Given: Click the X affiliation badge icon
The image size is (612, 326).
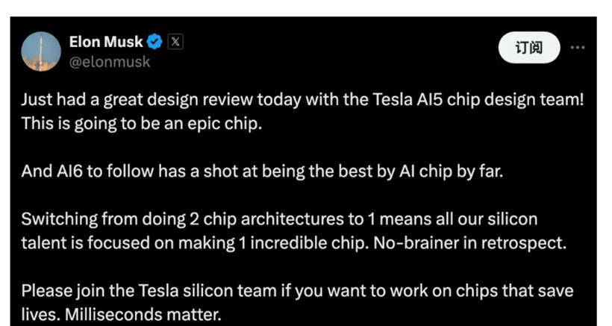Looking at the screenshot, I should click(175, 42).
